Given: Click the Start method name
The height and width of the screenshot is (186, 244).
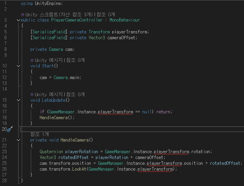Looking at the screenshot, I should (x=48, y=66).
